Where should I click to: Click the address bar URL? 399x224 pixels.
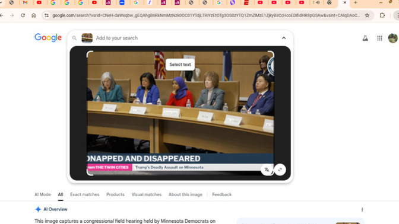[206, 15]
